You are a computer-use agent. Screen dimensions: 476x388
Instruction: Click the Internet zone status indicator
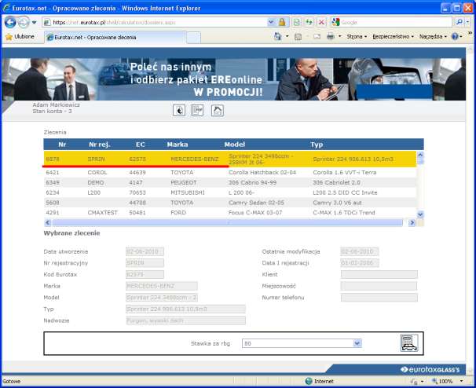[x=320, y=381]
